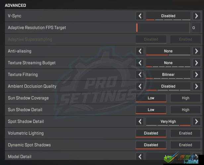Viewport: 204px width, 165px height.
Task: Click the Anti-aliasing right arrow
Action: [196, 51]
